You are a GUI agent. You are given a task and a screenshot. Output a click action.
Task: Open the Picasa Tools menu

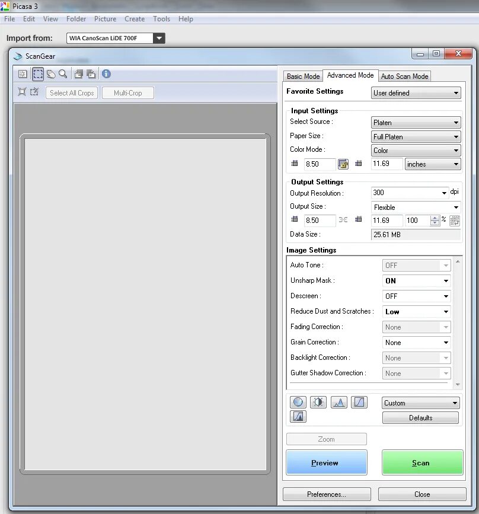pos(161,19)
